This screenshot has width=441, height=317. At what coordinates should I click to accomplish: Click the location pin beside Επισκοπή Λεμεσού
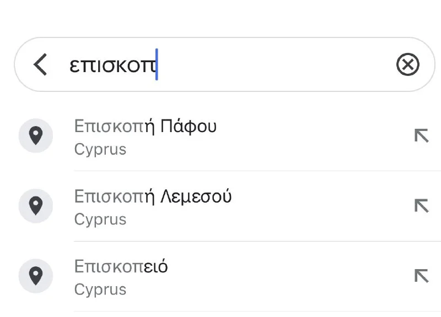36,205
